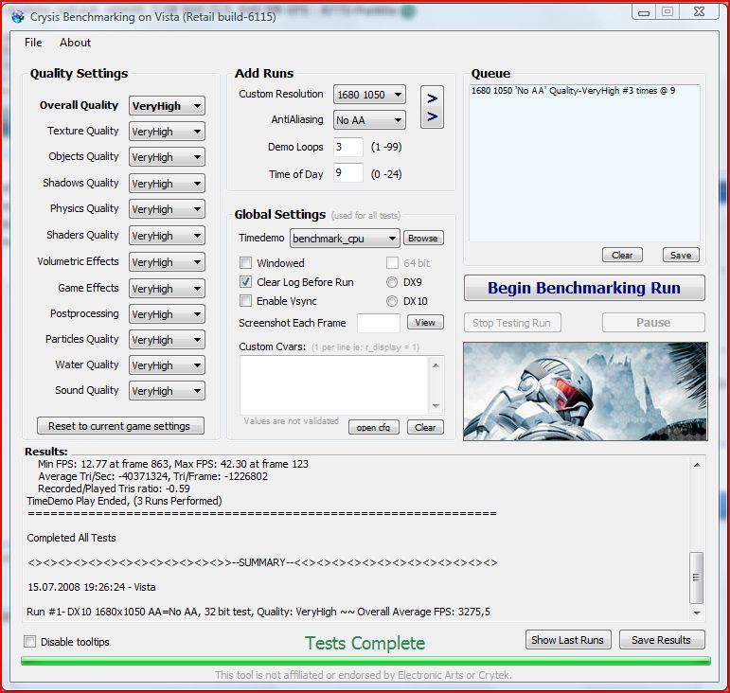
Task: Save the Queue
Action: click(x=681, y=255)
